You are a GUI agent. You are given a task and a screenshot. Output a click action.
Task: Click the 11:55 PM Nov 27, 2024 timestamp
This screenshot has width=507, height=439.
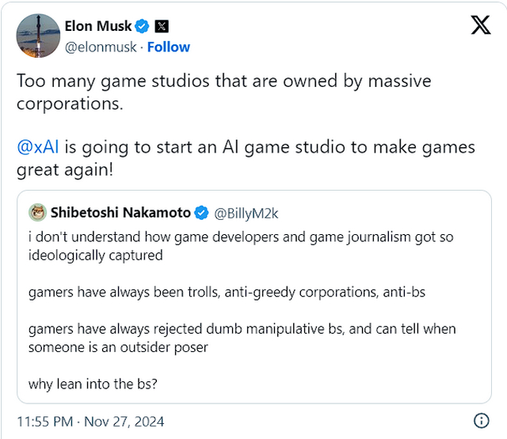[90, 422]
